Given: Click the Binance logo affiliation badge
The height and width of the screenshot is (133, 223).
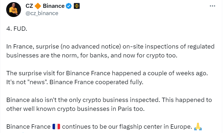Looking at the screenshot, I should pos(77,6).
